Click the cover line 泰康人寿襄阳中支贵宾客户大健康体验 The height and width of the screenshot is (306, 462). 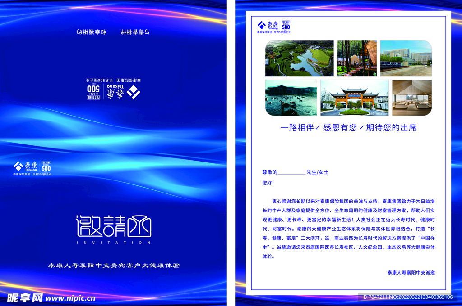point(114,265)
